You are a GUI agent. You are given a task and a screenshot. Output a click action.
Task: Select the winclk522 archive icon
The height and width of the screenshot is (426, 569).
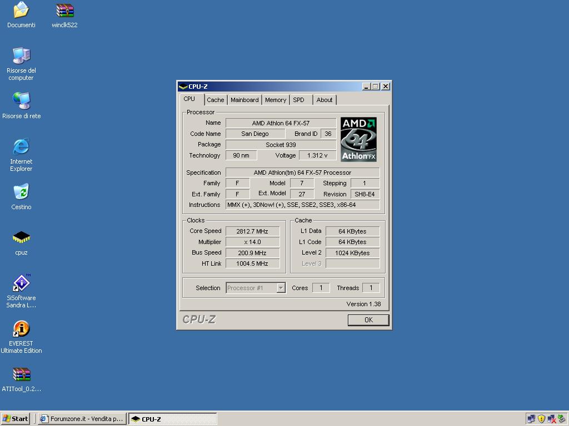64,10
